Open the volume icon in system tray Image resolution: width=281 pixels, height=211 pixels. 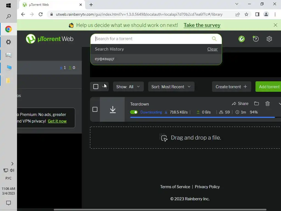12,170
